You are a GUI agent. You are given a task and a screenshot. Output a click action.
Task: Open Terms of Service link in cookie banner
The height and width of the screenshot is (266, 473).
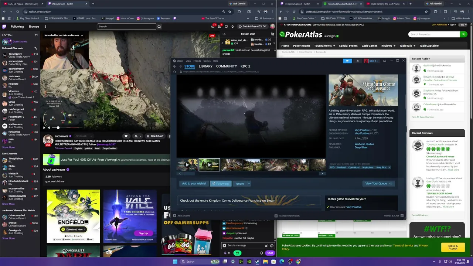point(403,245)
